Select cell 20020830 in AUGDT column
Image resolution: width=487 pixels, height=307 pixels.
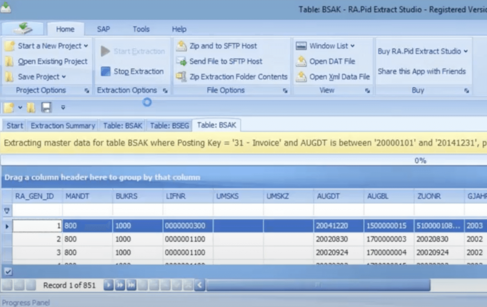point(338,239)
